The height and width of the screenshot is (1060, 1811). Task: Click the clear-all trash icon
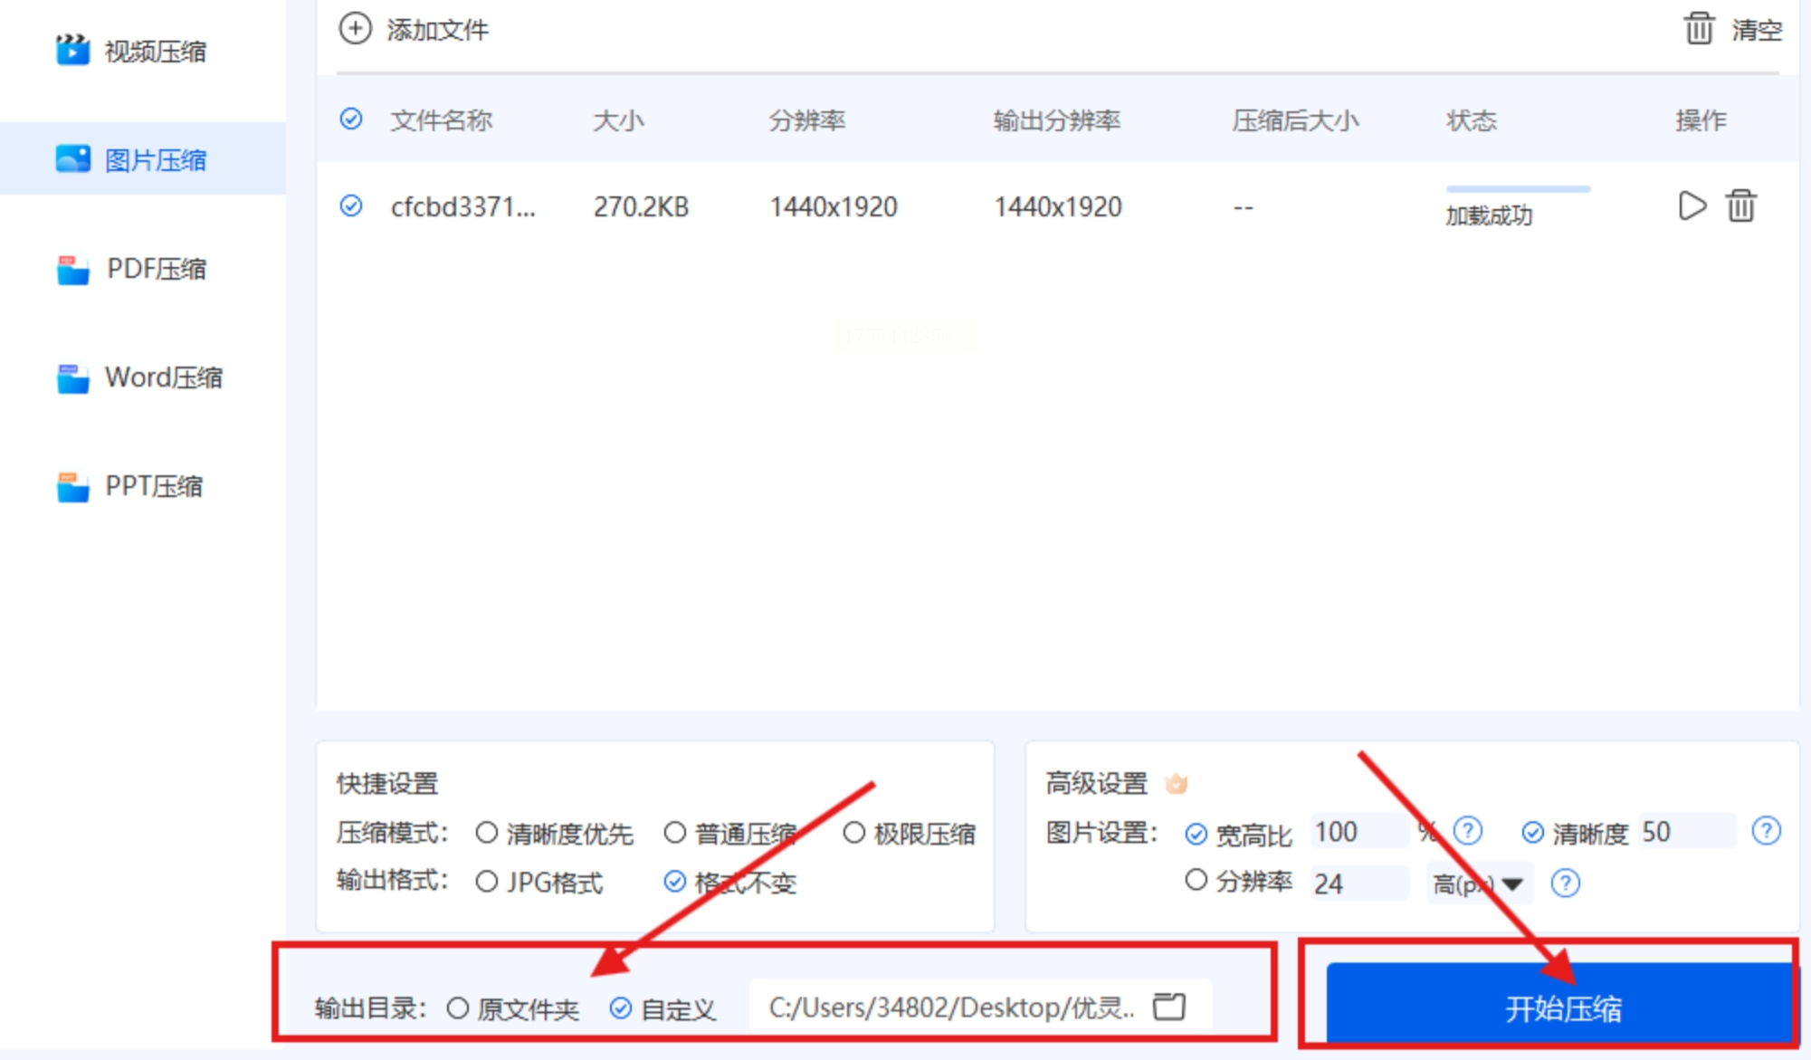point(1698,29)
